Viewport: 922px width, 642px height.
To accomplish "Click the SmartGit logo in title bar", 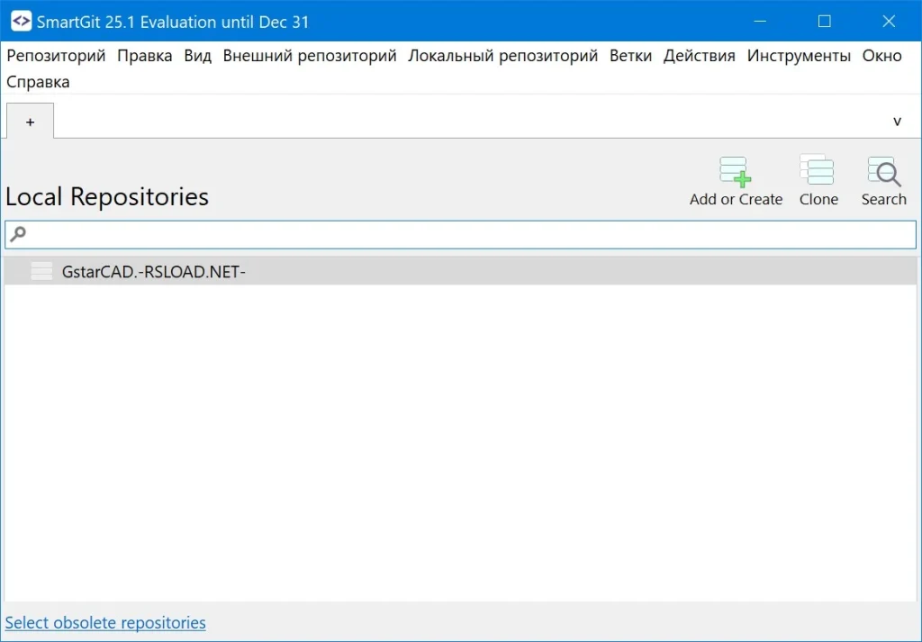I will (x=21, y=22).
